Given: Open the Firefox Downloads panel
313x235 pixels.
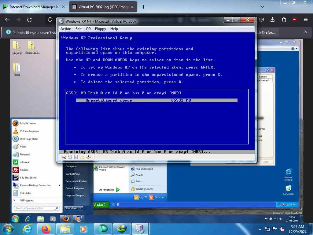Looking at the screenshot, I should point(272,20).
